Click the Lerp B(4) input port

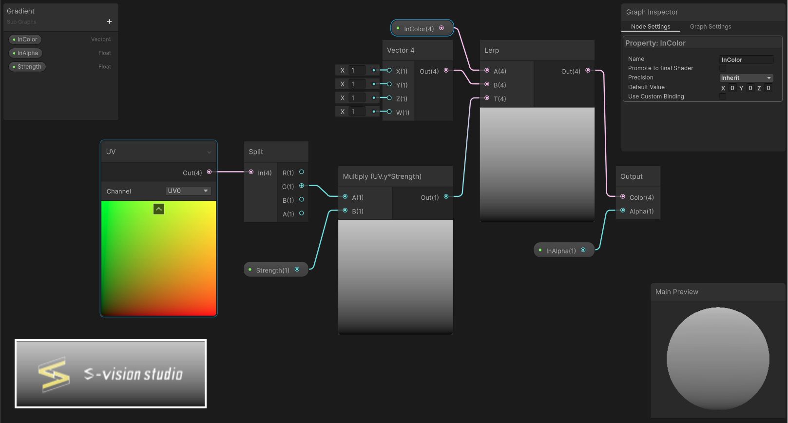[x=487, y=84]
